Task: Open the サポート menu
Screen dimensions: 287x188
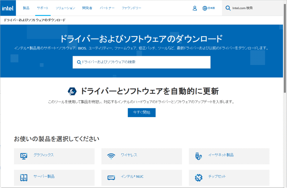Action: point(43,8)
